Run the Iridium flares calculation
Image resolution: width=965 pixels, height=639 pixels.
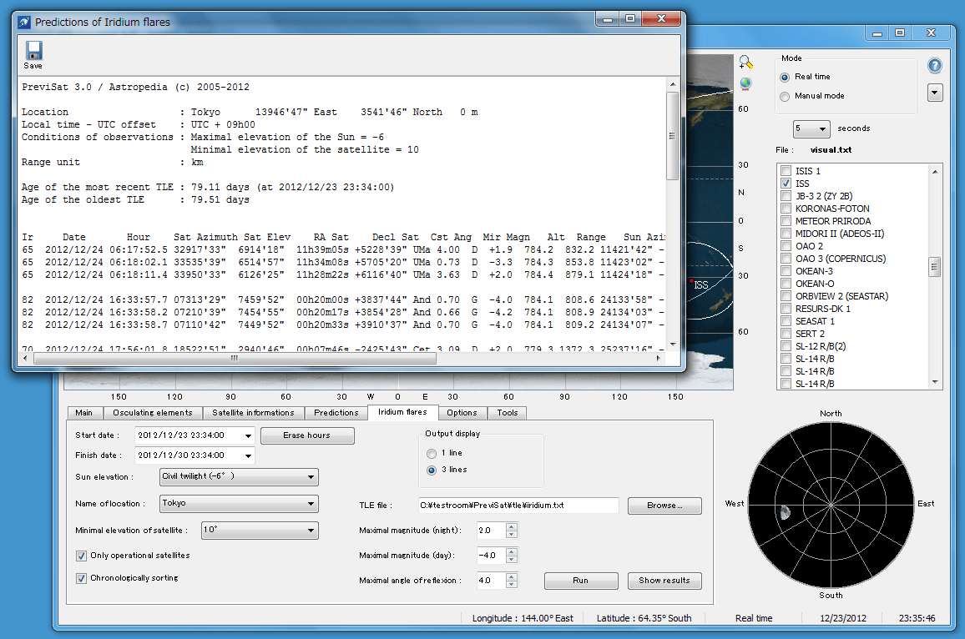(x=581, y=581)
